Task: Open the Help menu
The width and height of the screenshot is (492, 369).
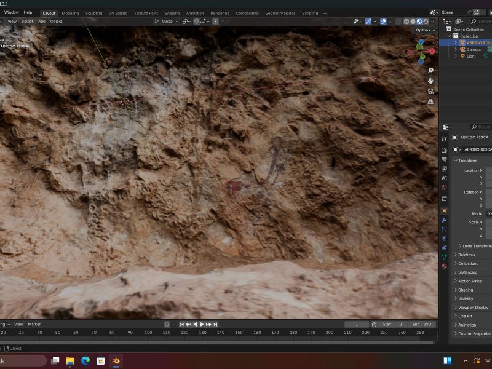Action: pos(28,12)
